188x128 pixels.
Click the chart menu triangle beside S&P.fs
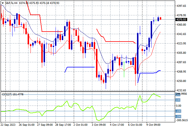[3, 3]
